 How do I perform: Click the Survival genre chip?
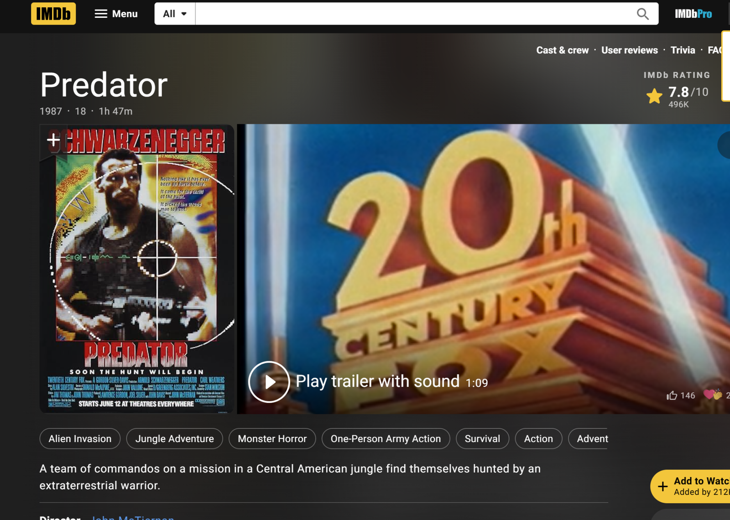click(x=482, y=439)
